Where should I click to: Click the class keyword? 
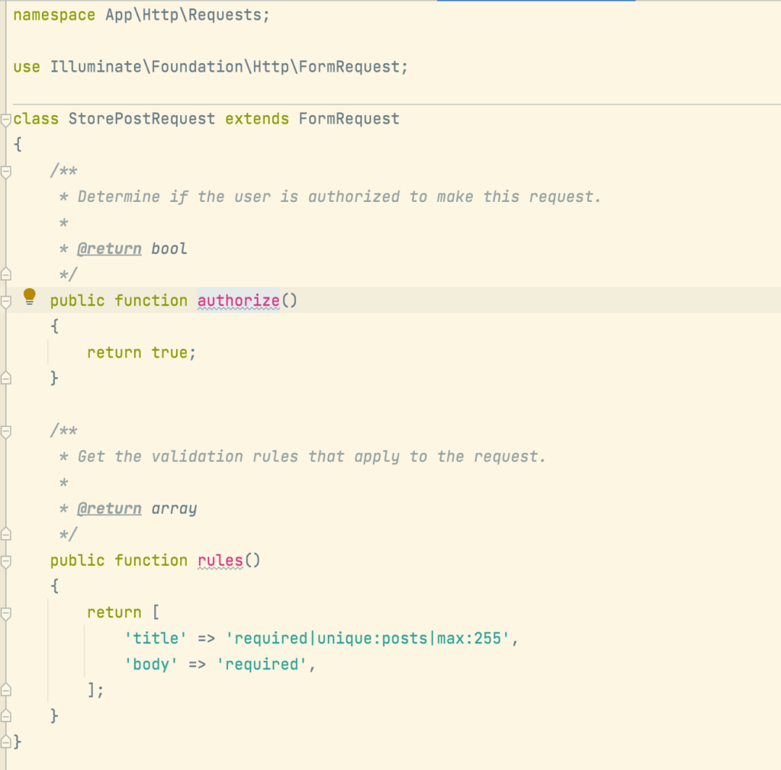36,119
